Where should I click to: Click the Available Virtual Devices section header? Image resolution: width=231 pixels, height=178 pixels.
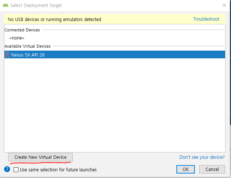pyautogui.click(x=28, y=46)
